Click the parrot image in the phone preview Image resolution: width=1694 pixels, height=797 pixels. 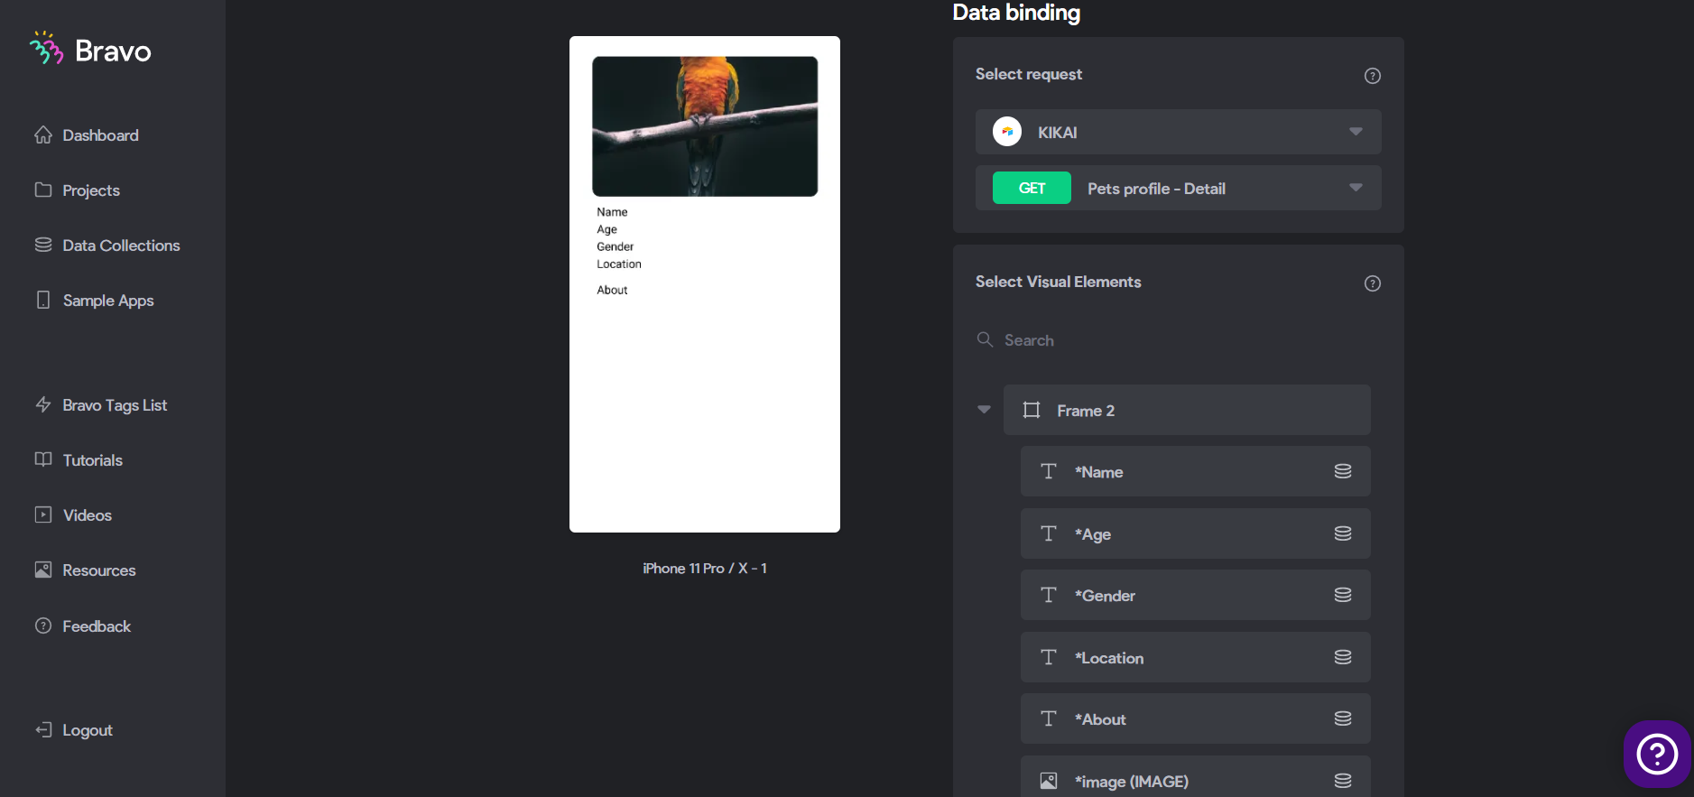[x=705, y=126]
